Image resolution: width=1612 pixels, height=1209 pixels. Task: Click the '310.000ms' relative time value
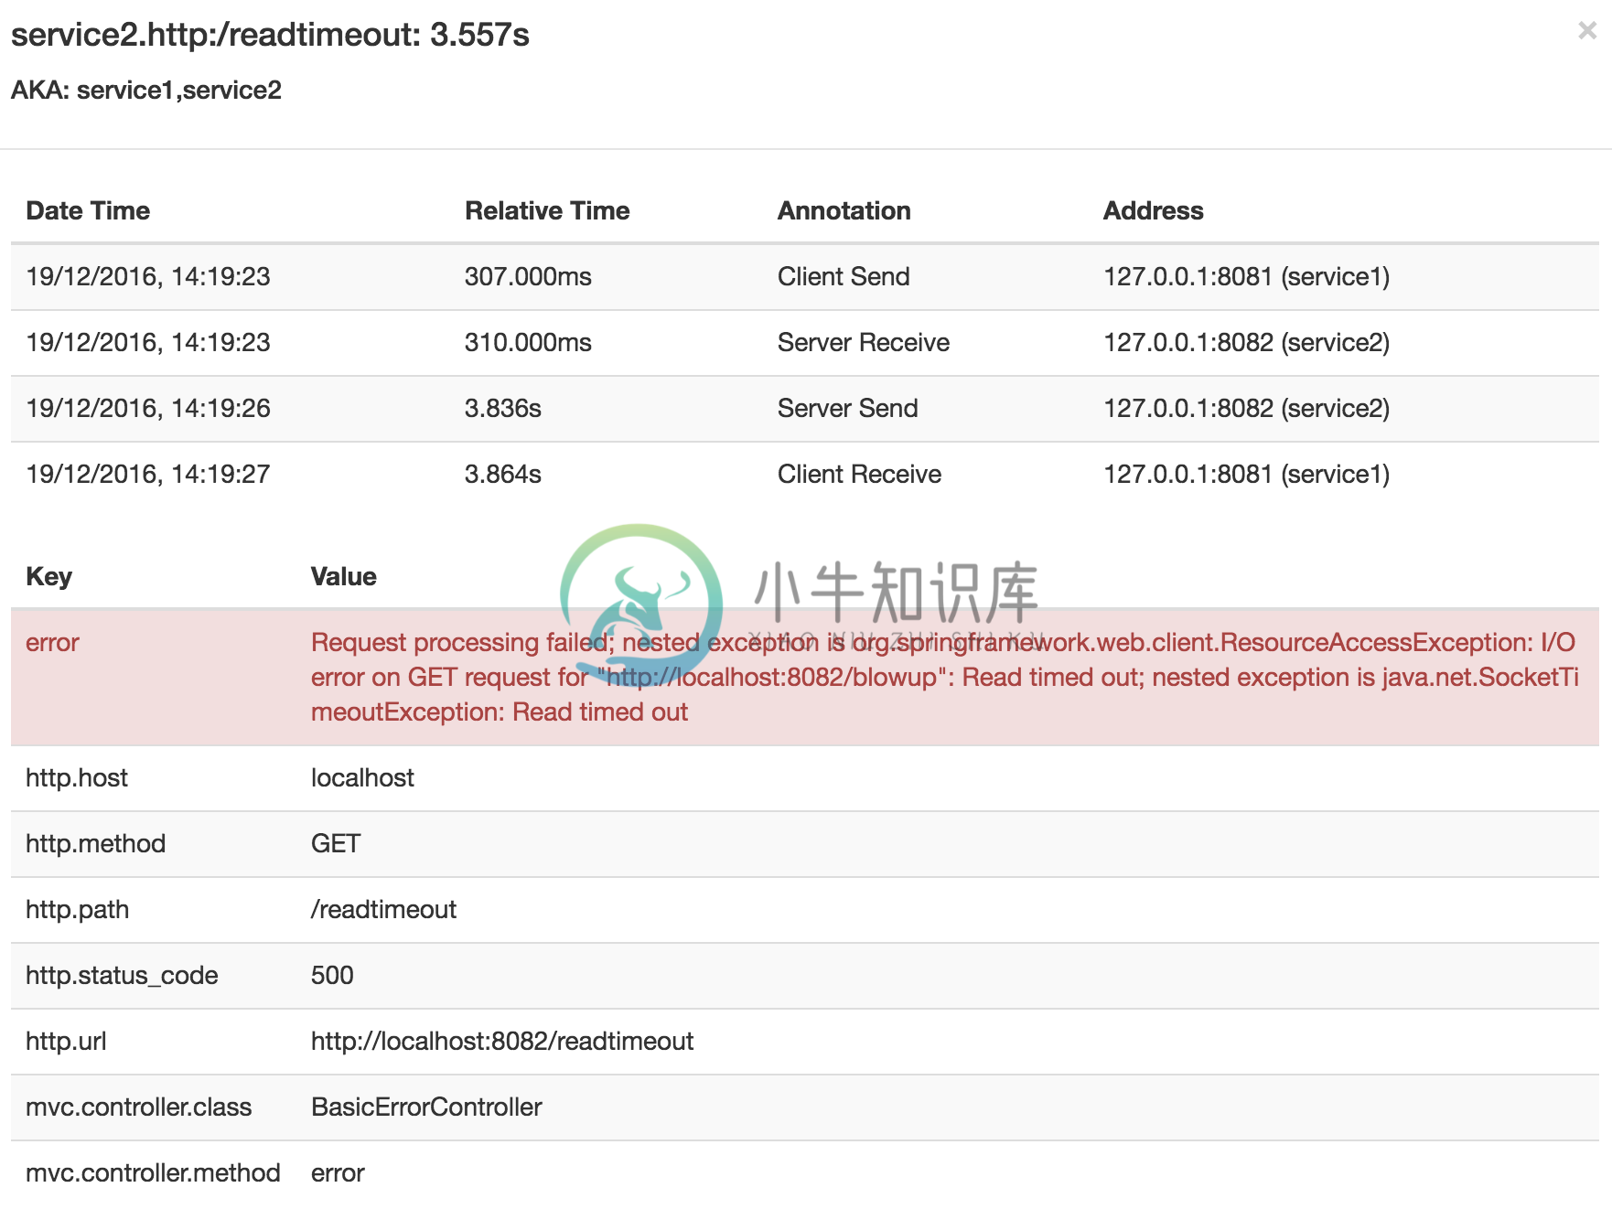528,342
